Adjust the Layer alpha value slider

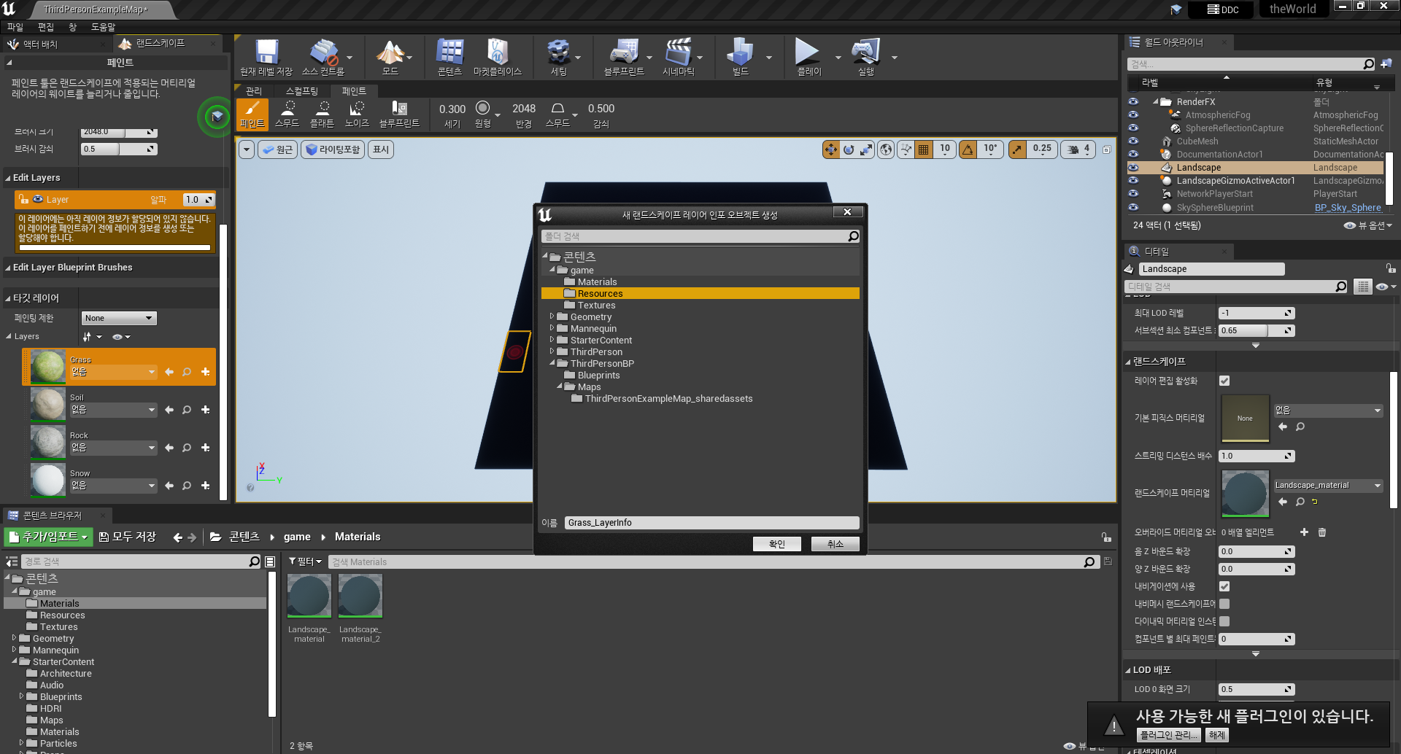[x=198, y=200]
